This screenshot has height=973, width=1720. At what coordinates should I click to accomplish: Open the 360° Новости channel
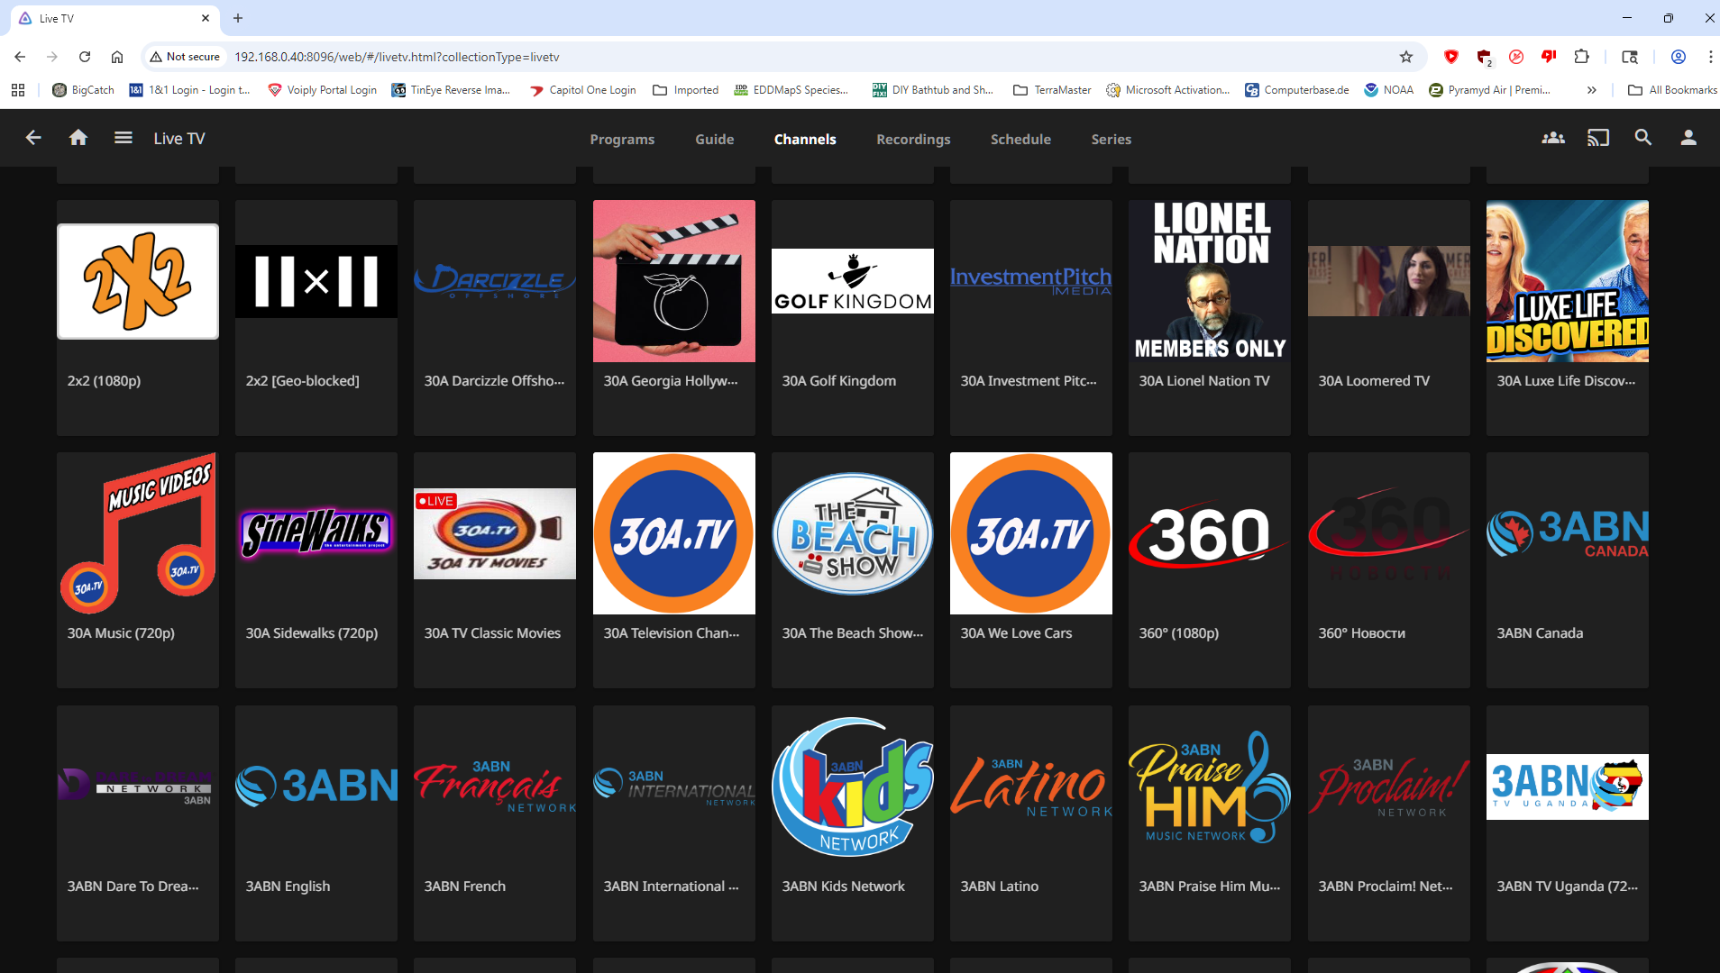point(1389,569)
